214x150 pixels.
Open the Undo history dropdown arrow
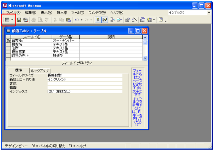pyautogui.click(x=82, y=20)
